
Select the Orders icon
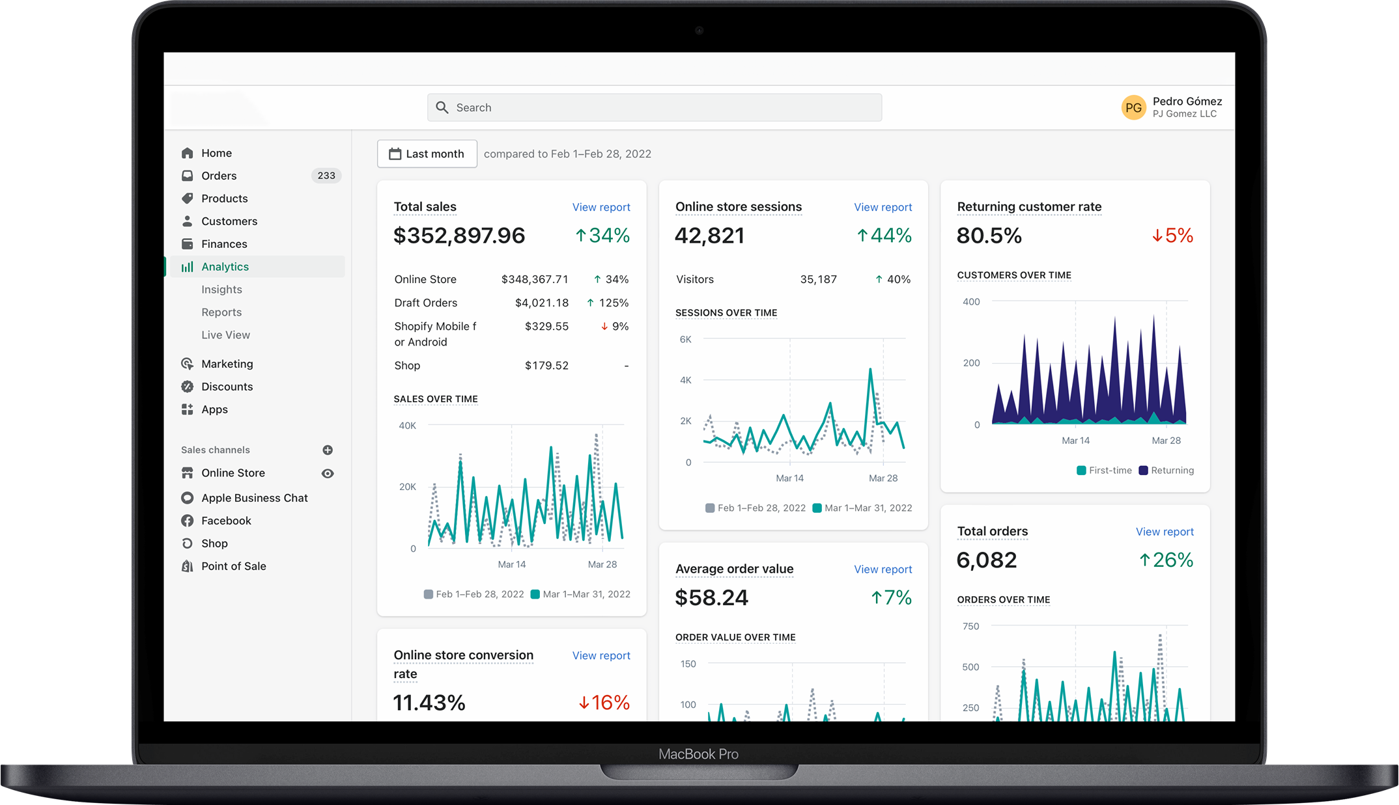(188, 175)
